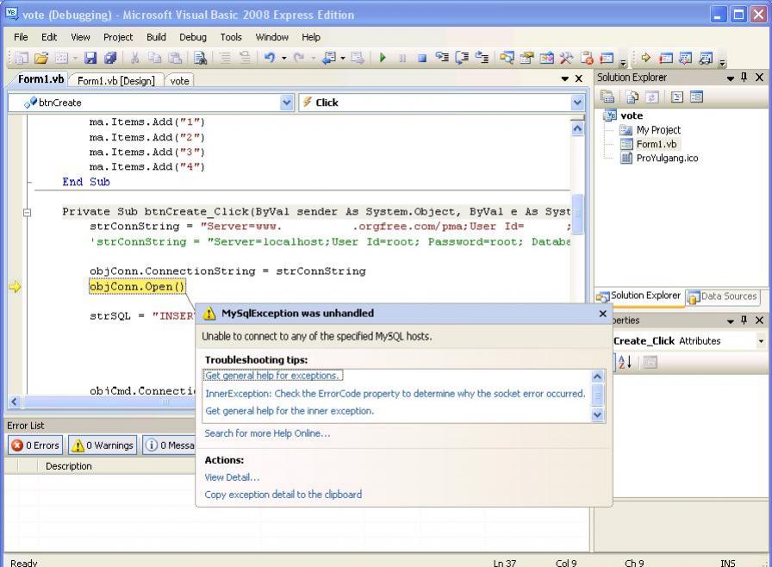Screen dimensions: 772x567
Task: Click the Error List toolbar icon with red mark
Action: (x=587, y=58)
